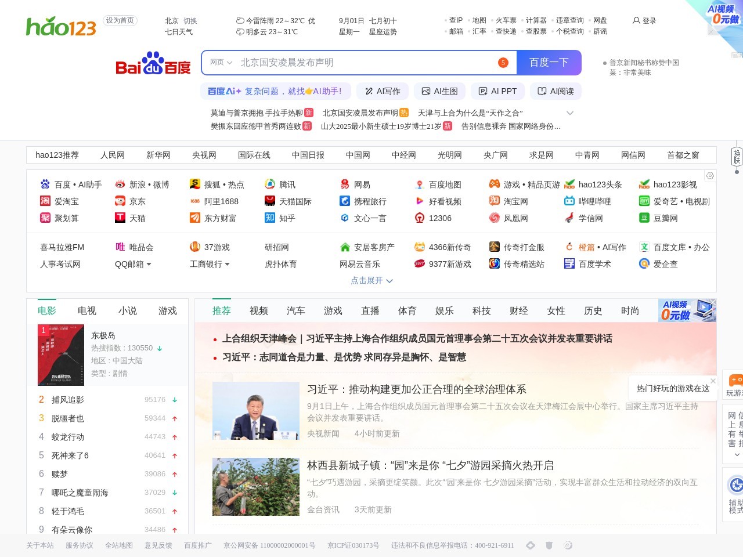Click the 阿里1688 icon
Image resolution: width=743 pixels, height=557 pixels.
[195, 201]
